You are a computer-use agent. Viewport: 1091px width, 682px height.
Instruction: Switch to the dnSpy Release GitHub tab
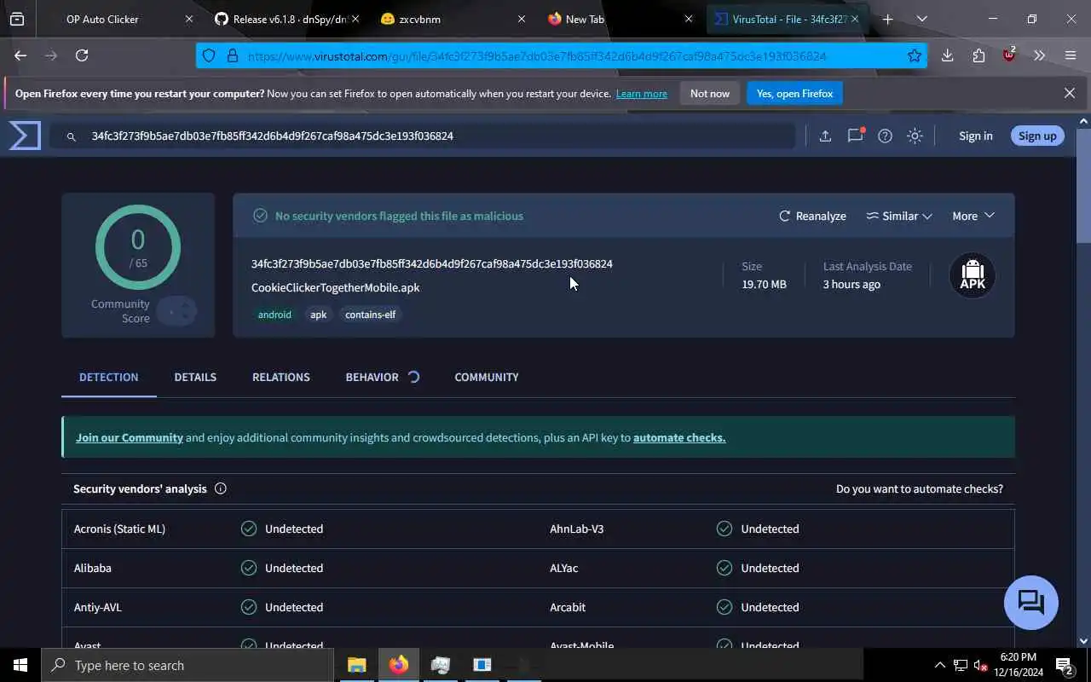pos(286,19)
